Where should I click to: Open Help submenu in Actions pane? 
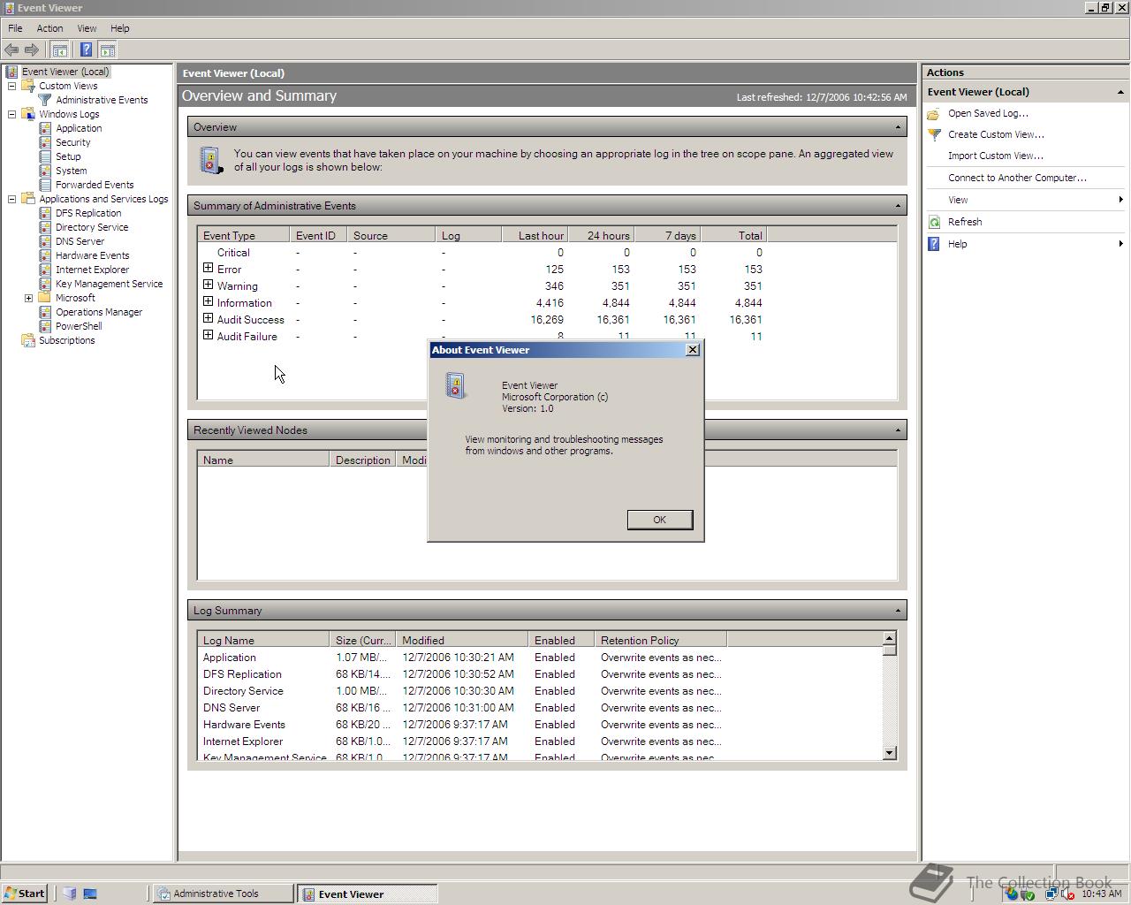1025,244
